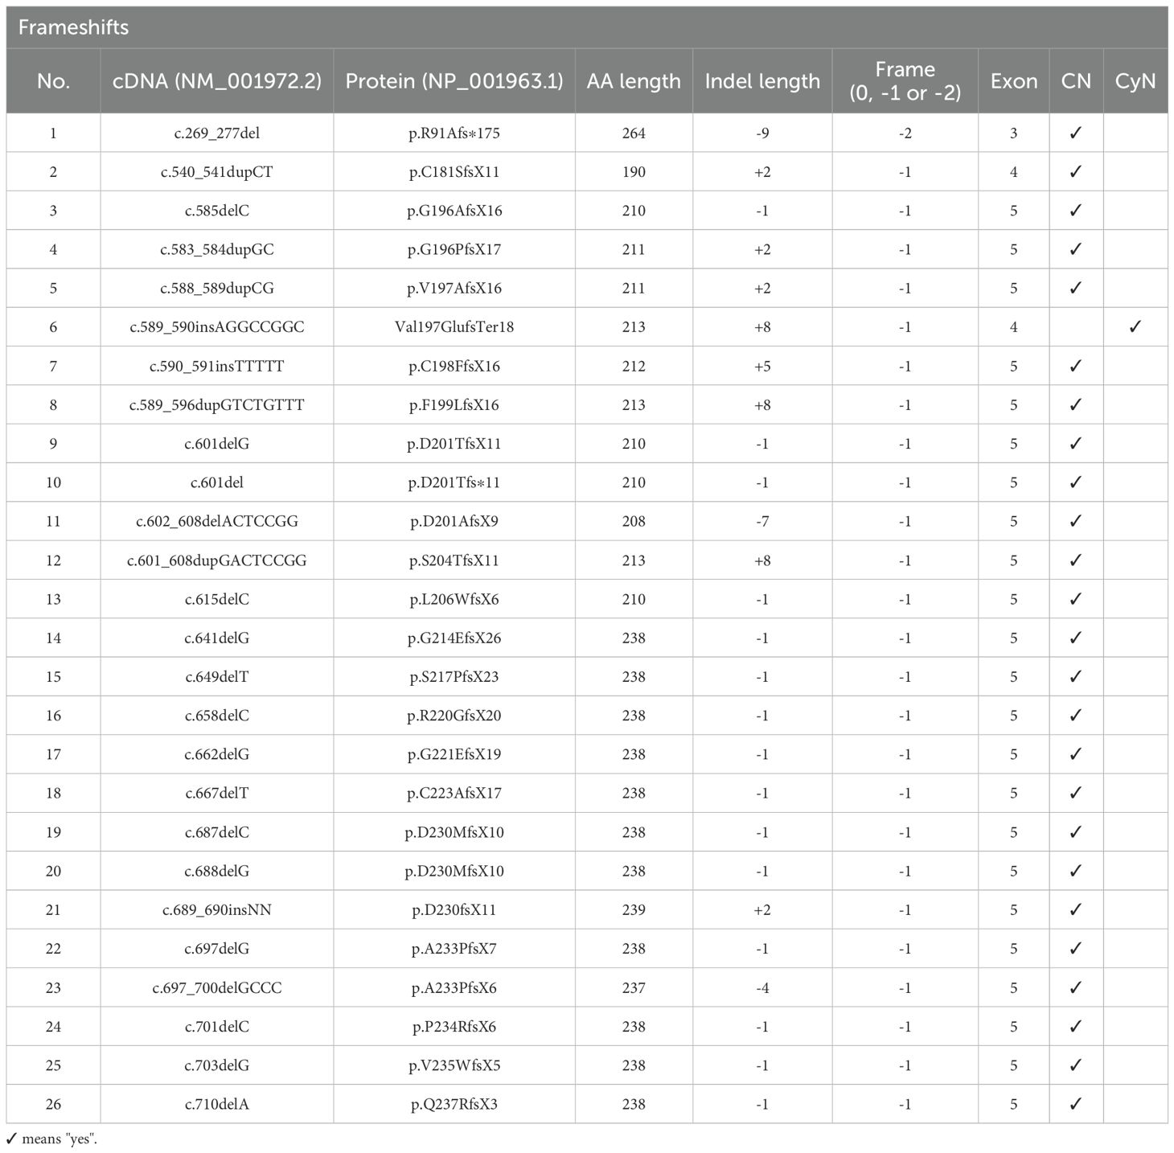Click the 'cDNA (NM_001972.2)' column header
Viewport: 1174px width, 1153px height.
pyautogui.click(x=217, y=81)
